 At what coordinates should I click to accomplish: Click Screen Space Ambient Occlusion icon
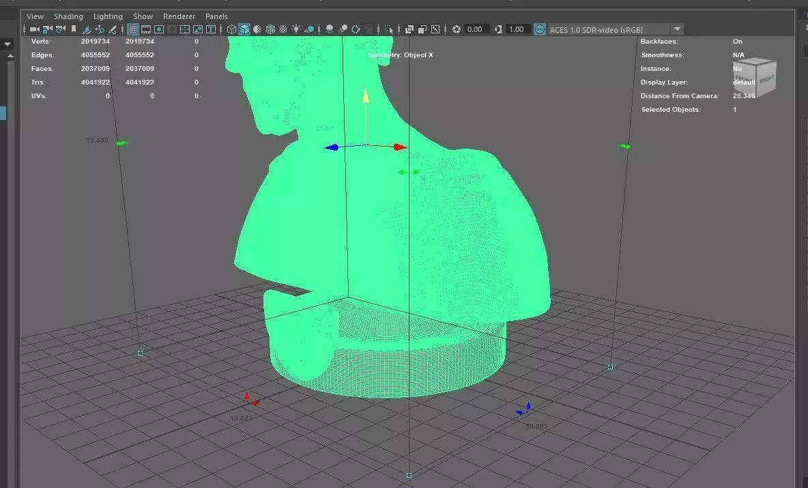point(330,29)
